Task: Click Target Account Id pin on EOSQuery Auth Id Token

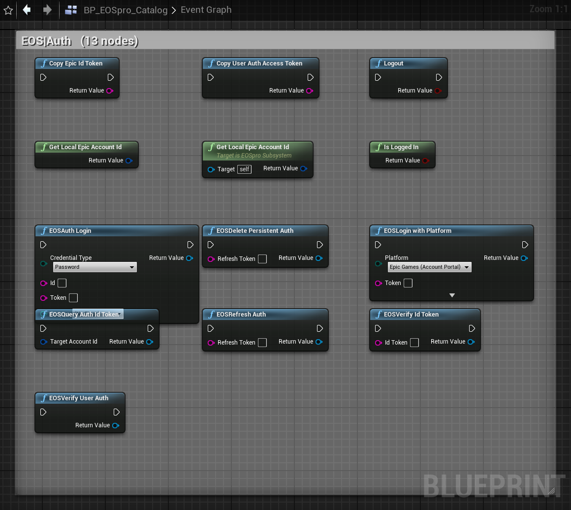Action: pos(44,342)
